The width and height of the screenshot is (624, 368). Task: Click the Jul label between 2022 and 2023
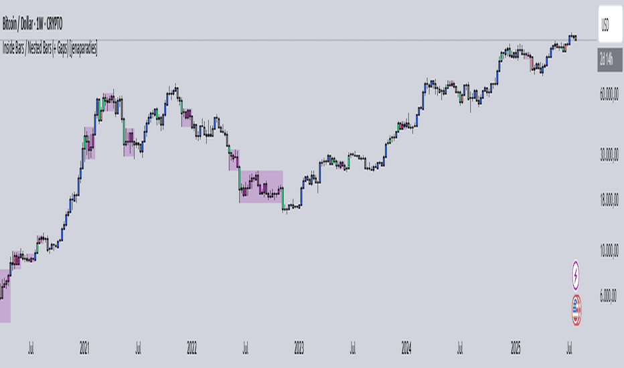[x=245, y=348]
